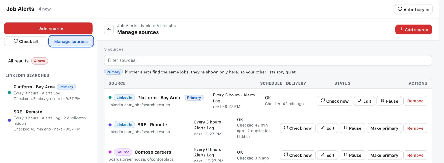Pause the Platform · Bay Area source
Viewport: 444px width, 163px height.
(x=389, y=101)
